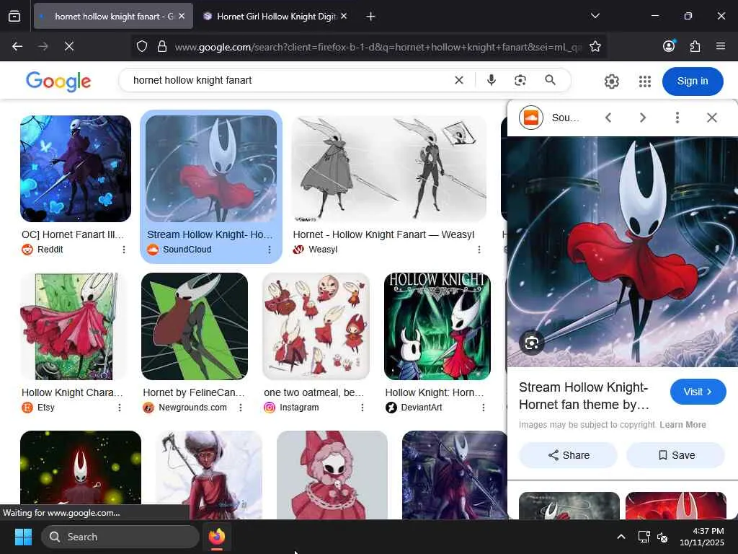
Task: Open the Windows Start menu
Action: (x=23, y=537)
